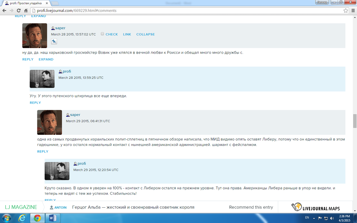
Task: Launch Internet Explorer from taskbar
Action: point(22,218)
